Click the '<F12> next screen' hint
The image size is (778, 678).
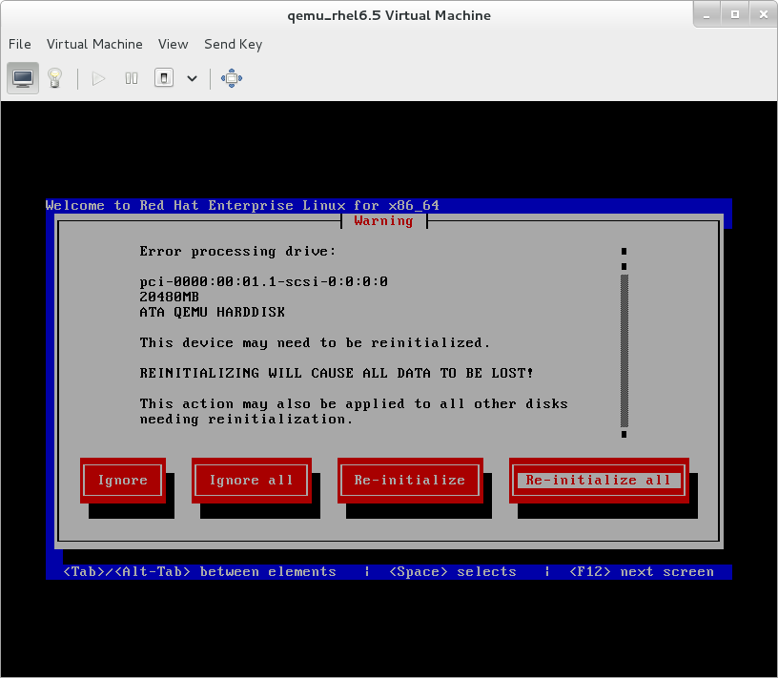(642, 572)
